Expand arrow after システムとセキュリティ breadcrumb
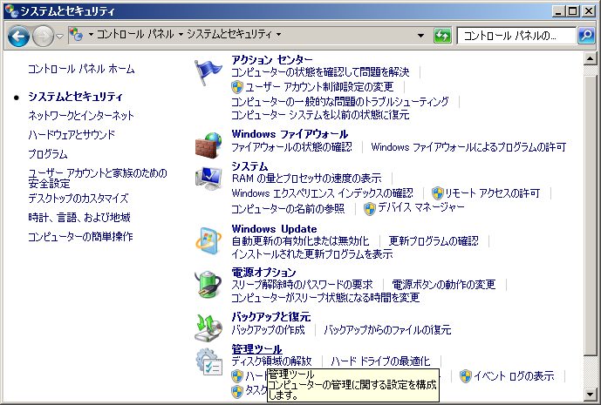 278,35
